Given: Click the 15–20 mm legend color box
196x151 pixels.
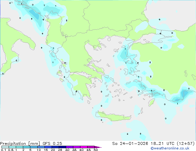Looking at the screenshot, I should pos(48,147).
